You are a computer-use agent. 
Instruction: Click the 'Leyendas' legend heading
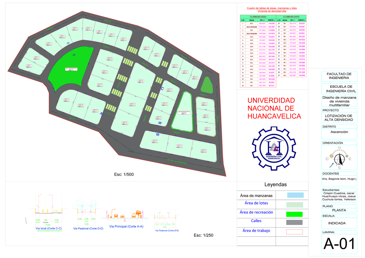click(276, 184)
